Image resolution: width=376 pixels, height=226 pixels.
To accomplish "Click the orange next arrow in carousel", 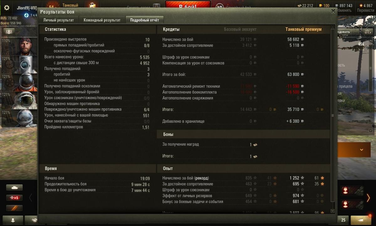I will pos(368,198).
